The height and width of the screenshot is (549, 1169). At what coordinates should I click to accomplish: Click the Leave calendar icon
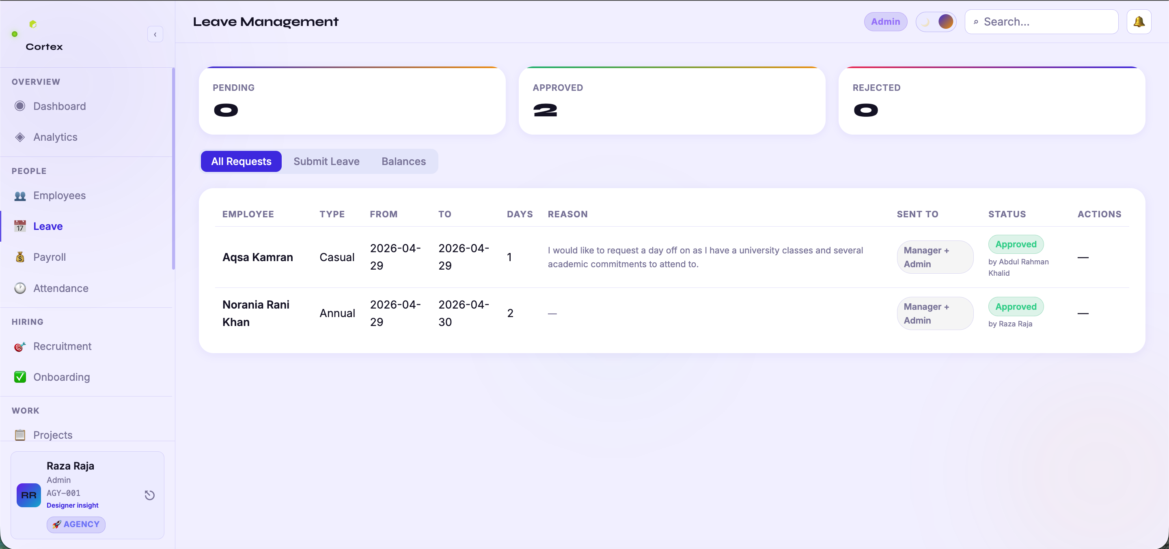[20, 226]
